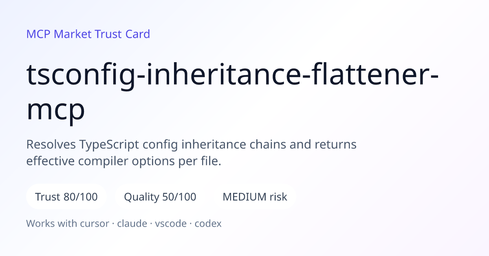This screenshot has height=256, width=489.
Task: Click the MCP Market Trust Card label
Action: (88, 34)
